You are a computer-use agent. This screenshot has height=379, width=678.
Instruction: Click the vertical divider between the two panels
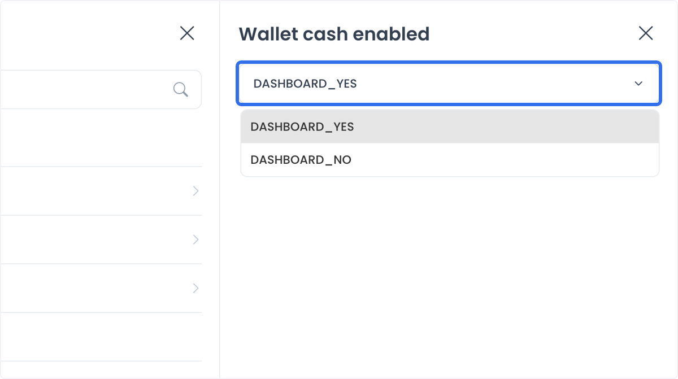click(220, 189)
